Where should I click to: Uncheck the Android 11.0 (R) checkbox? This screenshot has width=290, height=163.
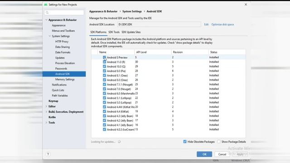click(x=105, y=62)
